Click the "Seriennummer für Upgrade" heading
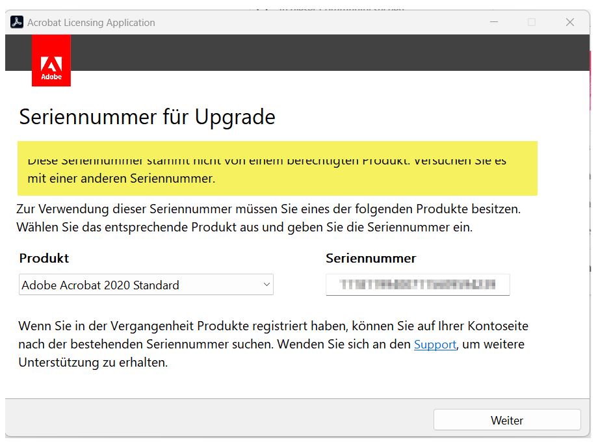Screen dimensions: 598x444 (x=148, y=117)
